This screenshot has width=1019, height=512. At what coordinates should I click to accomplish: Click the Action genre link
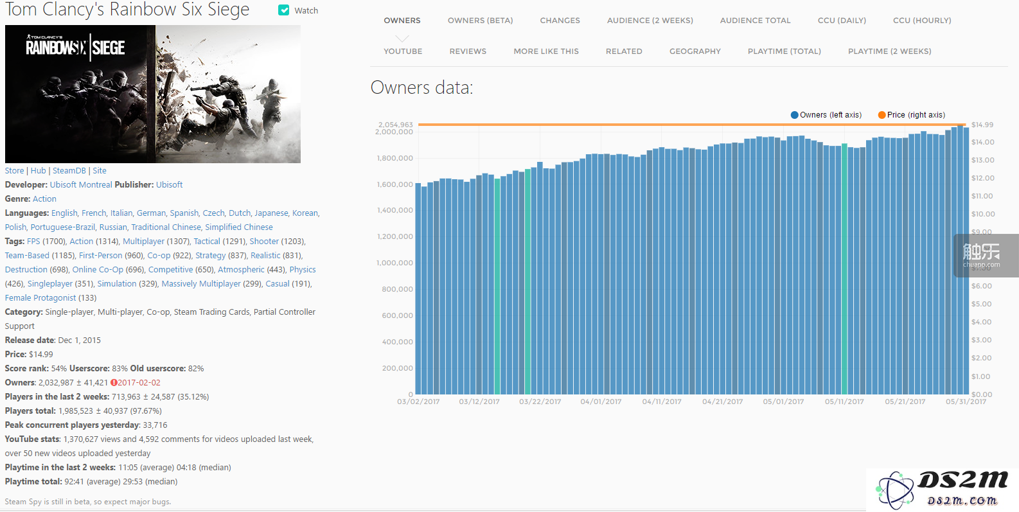coord(44,199)
